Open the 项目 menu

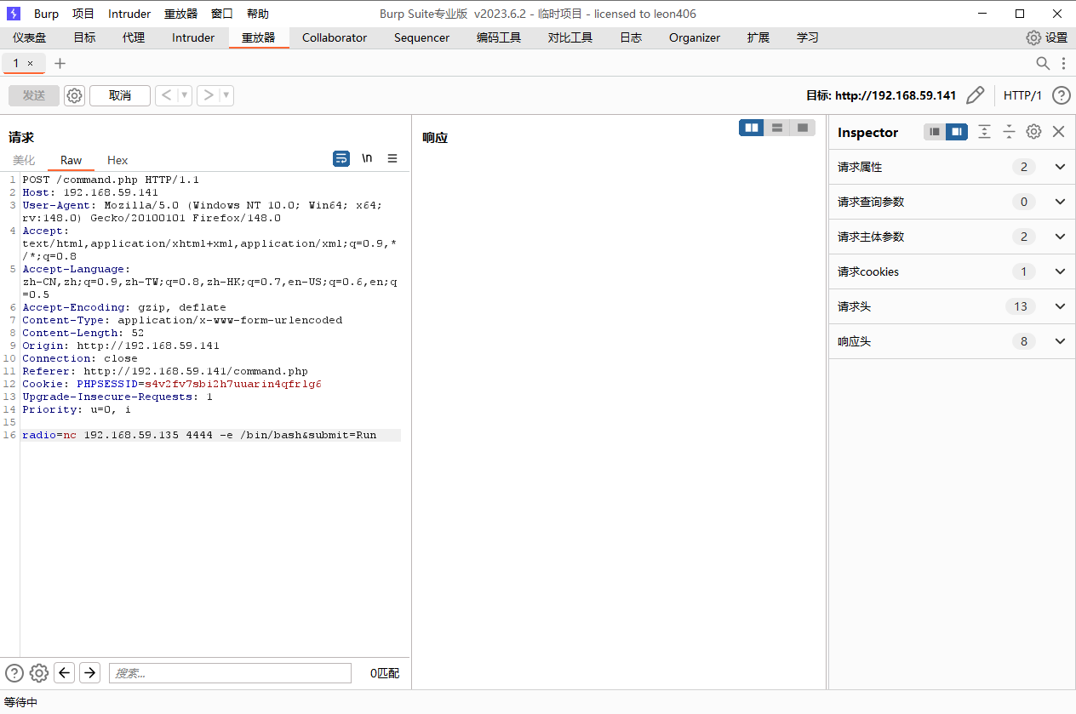pyautogui.click(x=83, y=14)
